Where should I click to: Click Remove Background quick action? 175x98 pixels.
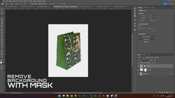146,36
